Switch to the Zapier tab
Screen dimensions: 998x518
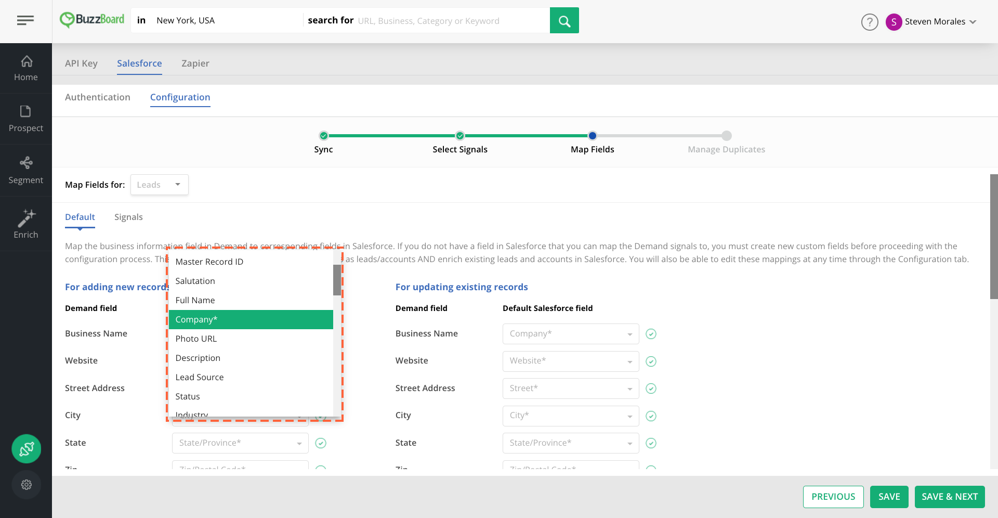point(195,63)
